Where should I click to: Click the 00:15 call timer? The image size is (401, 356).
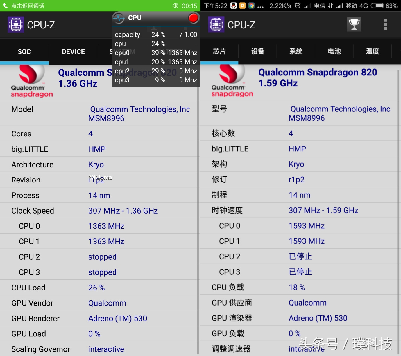coord(189,6)
